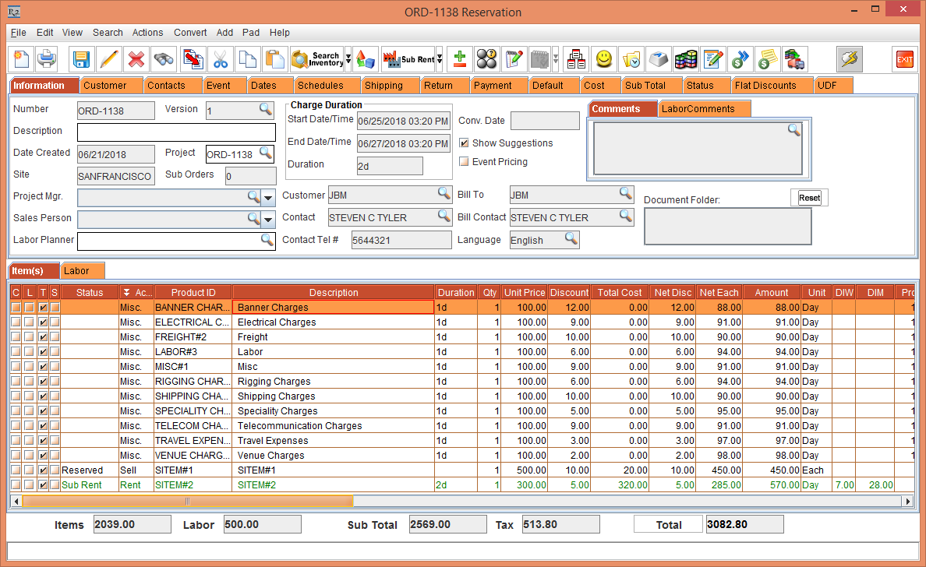
Task: Open the Actions menu
Action: pyautogui.click(x=147, y=33)
